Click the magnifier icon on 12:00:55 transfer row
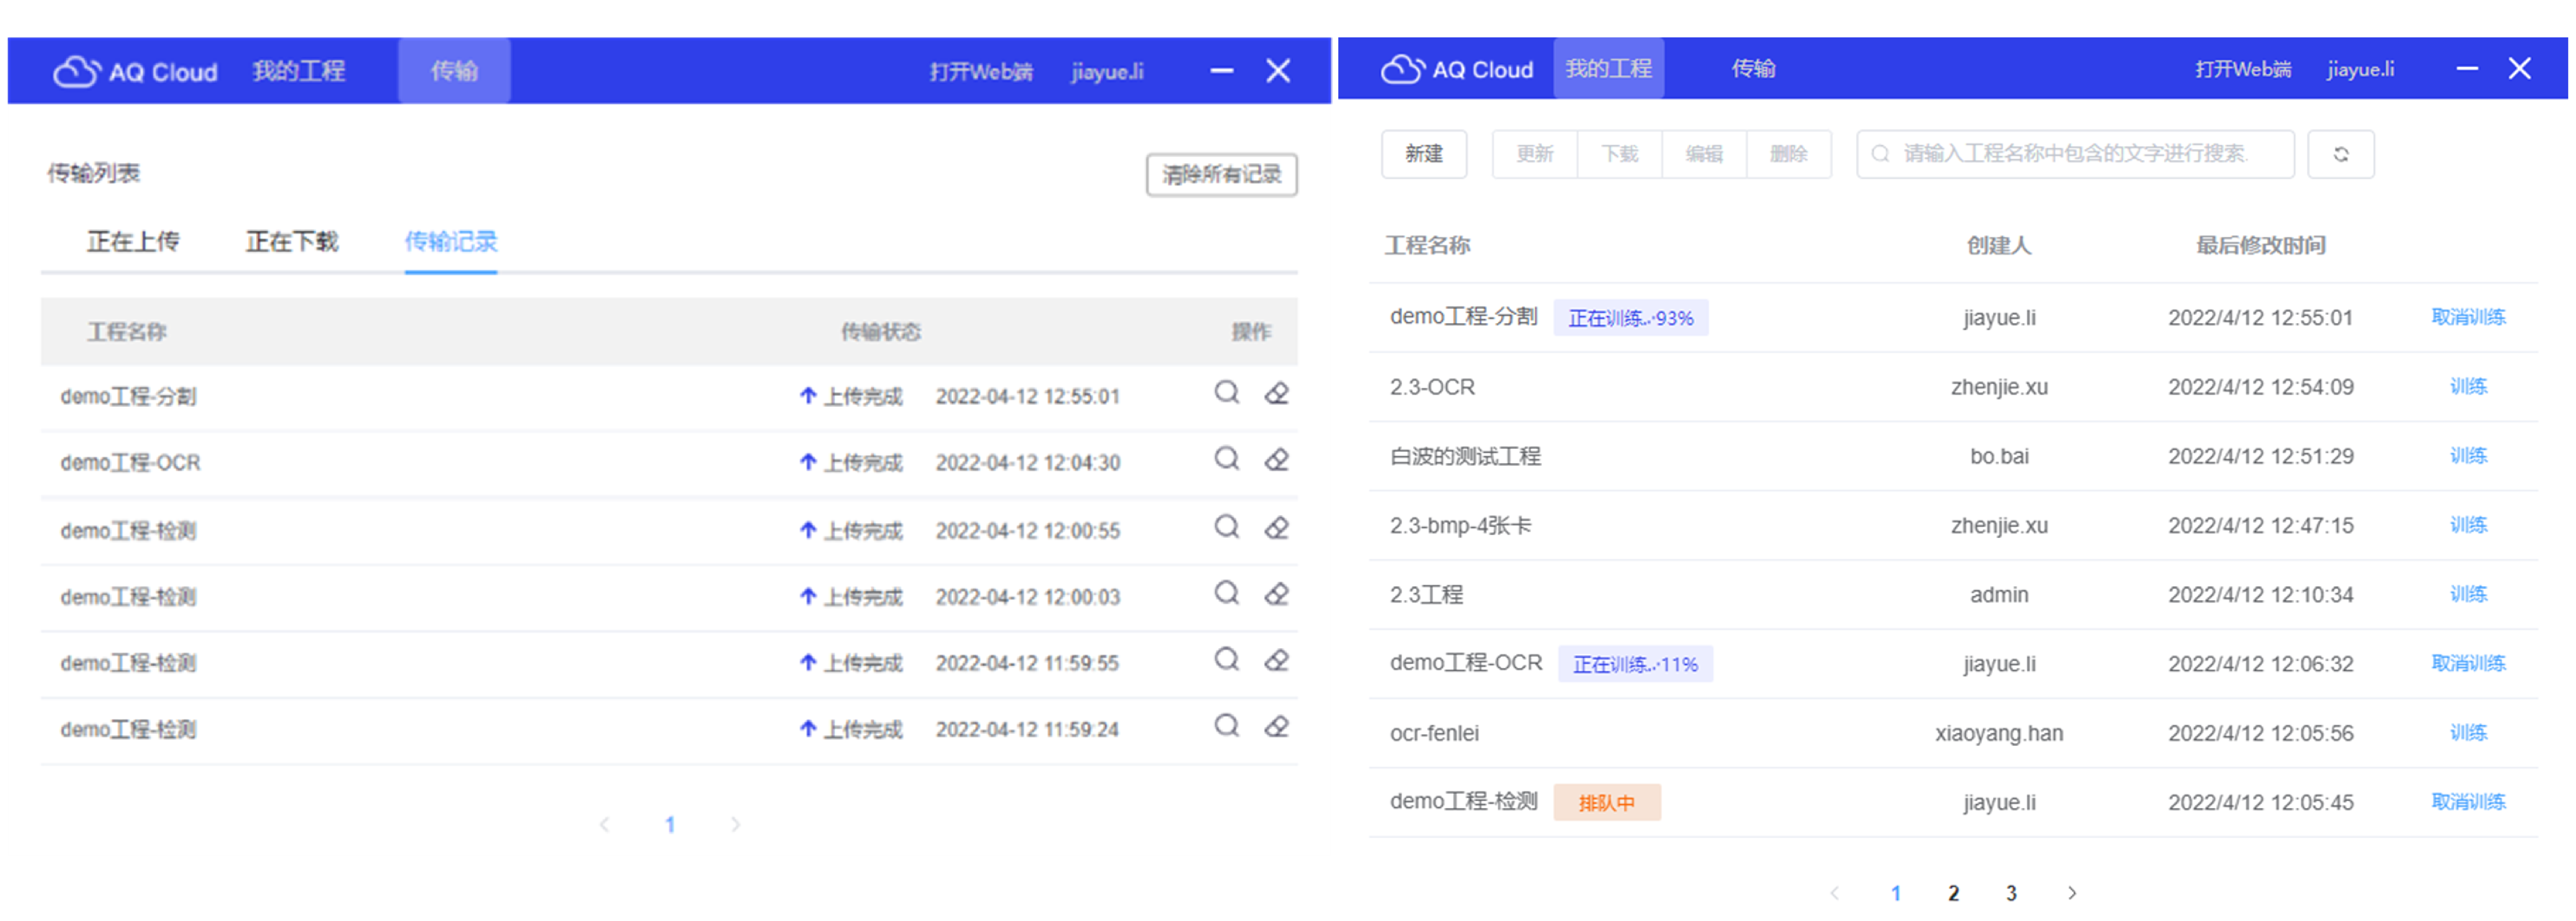Viewport: 2576px width, 921px height. 1226,527
